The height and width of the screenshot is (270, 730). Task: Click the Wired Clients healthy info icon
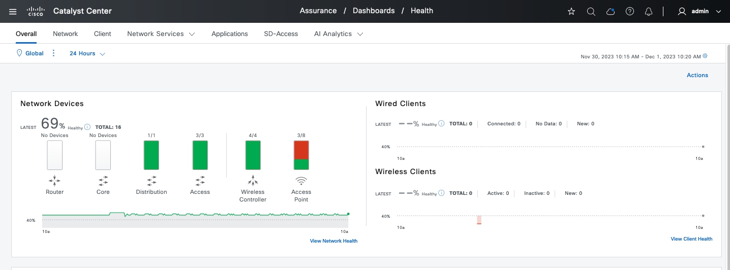[x=441, y=123]
